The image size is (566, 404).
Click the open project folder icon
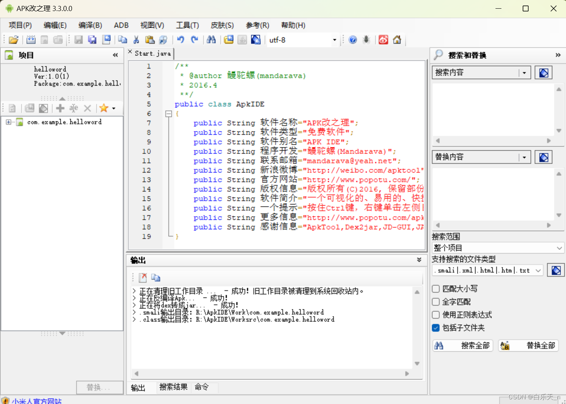(13, 40)
